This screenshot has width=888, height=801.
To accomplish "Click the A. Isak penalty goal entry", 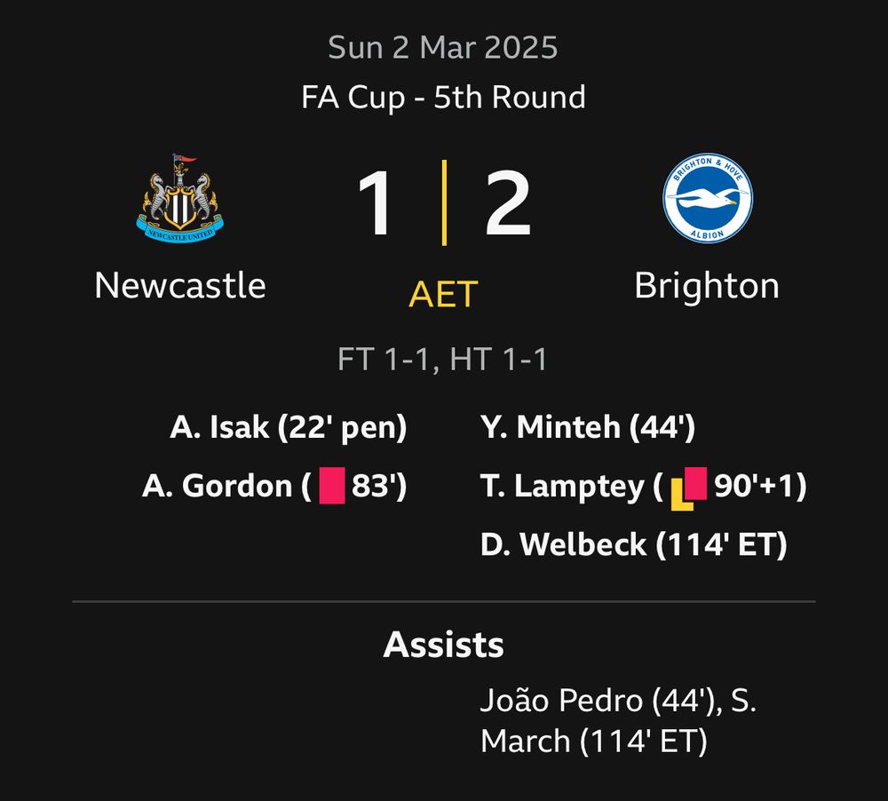I will pos(289,428).
